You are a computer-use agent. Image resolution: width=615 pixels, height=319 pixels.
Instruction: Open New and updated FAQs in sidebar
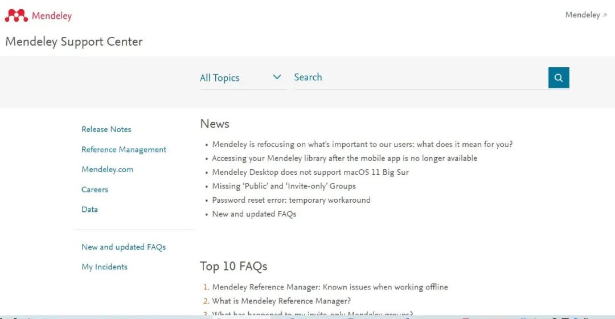coord(124,247)
